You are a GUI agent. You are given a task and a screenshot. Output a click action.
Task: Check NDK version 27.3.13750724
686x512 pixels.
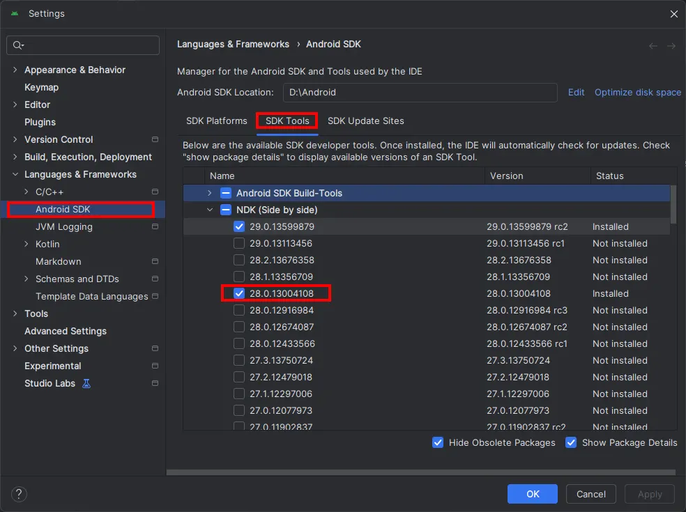tap(239, 360)
